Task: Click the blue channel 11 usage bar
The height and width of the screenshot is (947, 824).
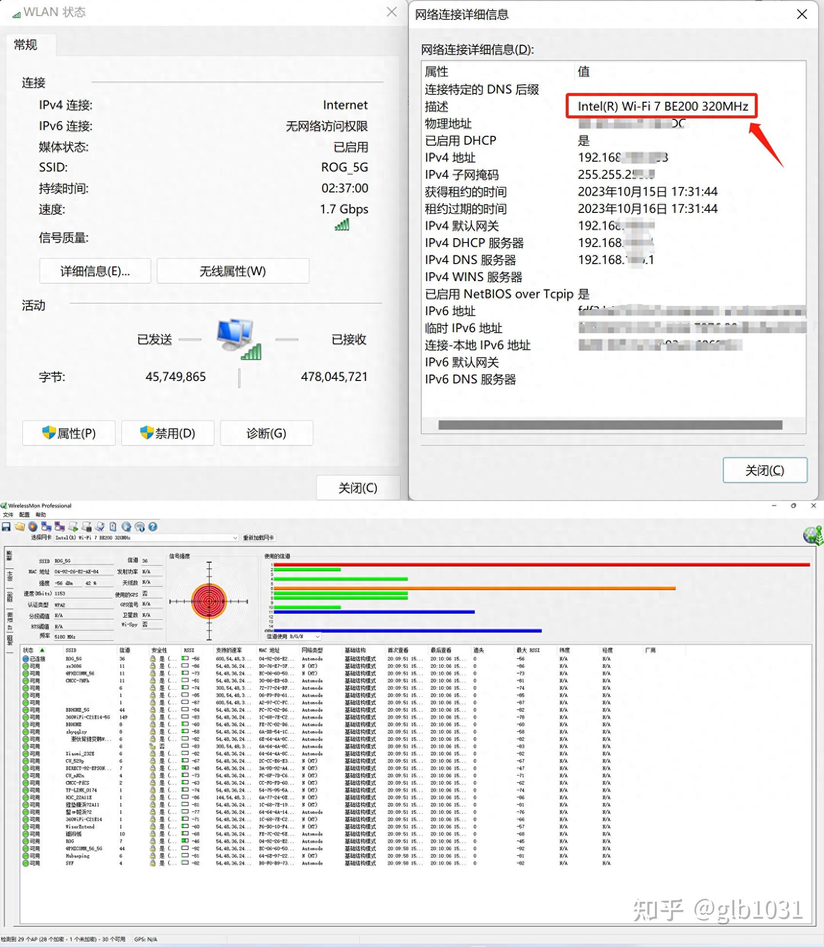Action: click(374, 612)
